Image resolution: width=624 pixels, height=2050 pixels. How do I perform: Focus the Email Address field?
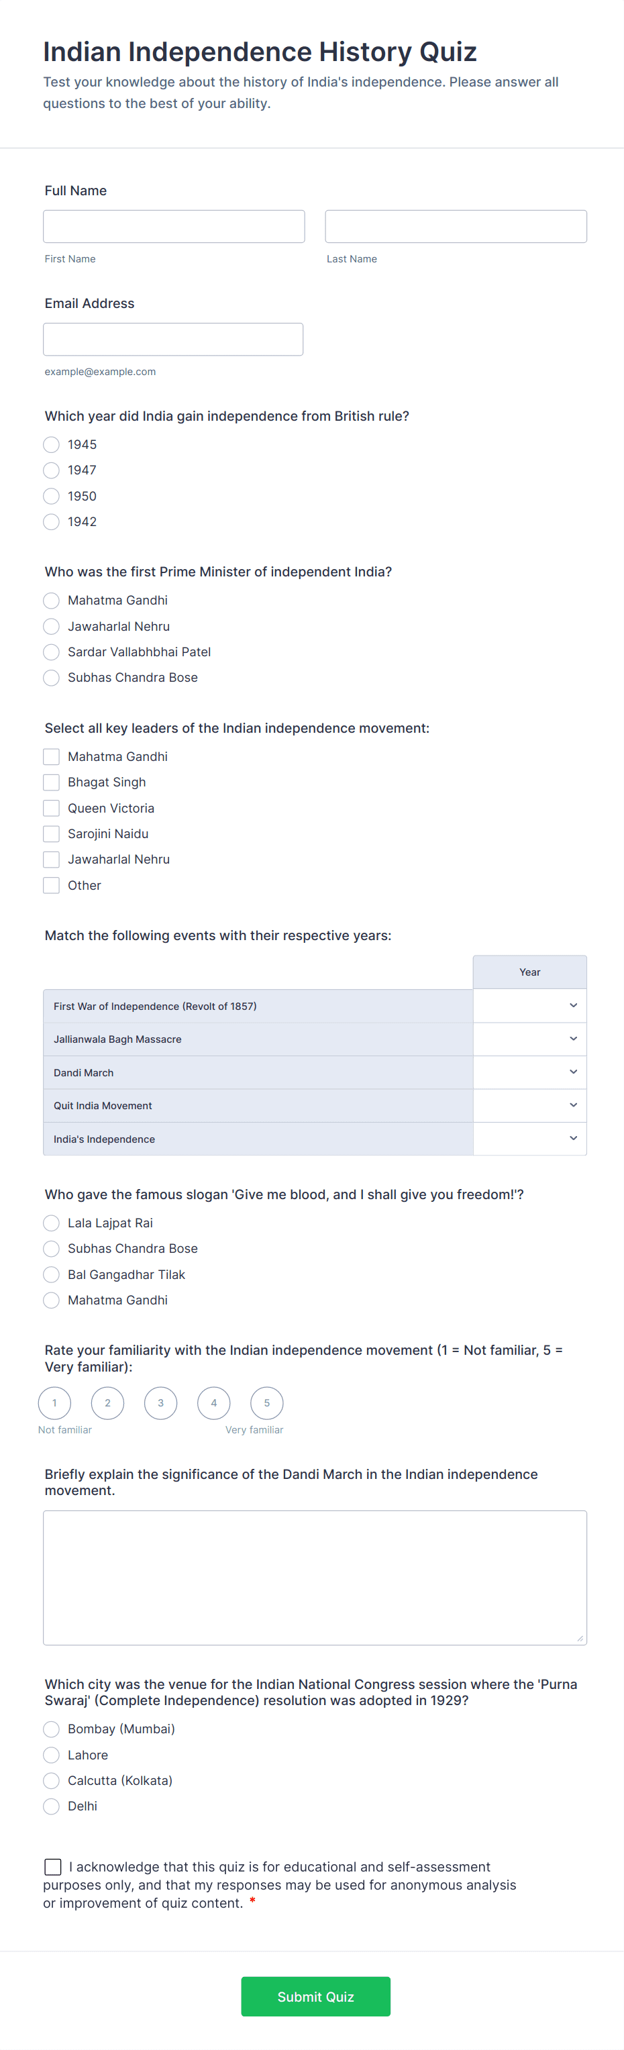pyautogui.click(x=174, y=339)
